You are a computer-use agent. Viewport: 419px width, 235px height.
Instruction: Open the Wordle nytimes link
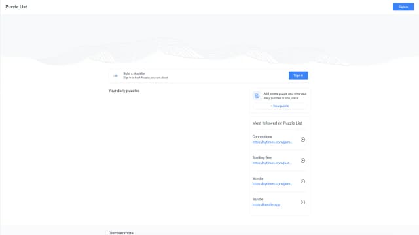click(x=272, y=184)
